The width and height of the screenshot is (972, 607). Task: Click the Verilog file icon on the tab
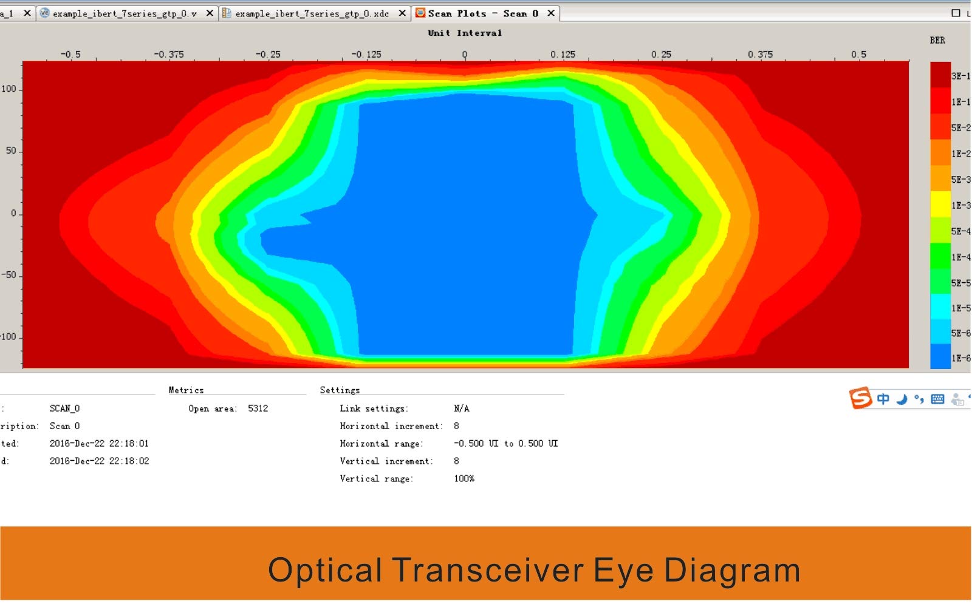(44, 13)
